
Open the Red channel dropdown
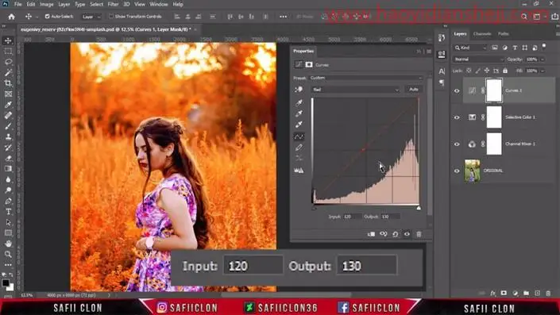coord(356,90)
